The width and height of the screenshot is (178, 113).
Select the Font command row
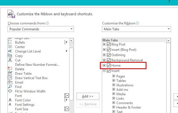(39, 96)
